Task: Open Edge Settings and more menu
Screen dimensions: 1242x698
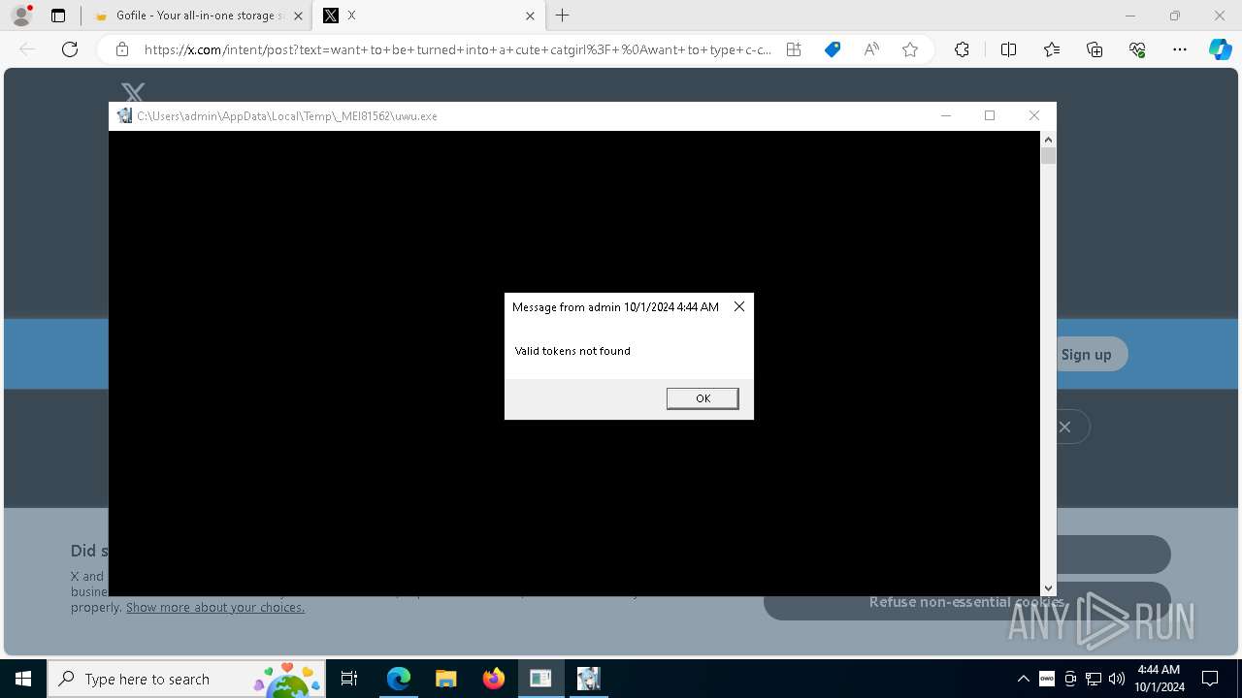Action: tap(1180, 49)
